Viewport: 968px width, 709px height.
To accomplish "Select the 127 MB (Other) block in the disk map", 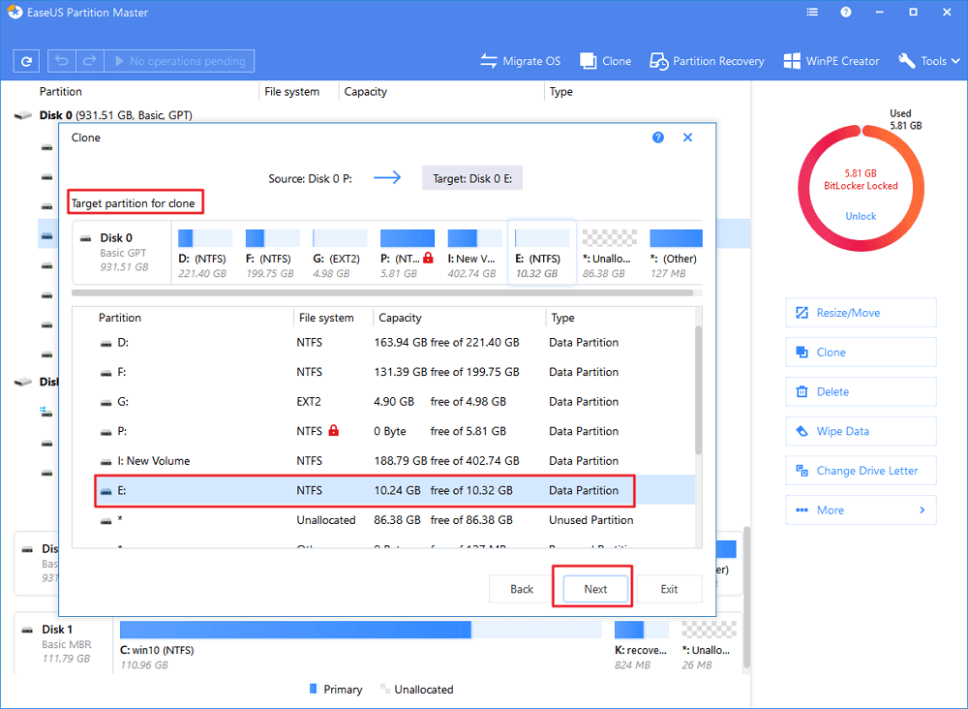I will [676, 253].
